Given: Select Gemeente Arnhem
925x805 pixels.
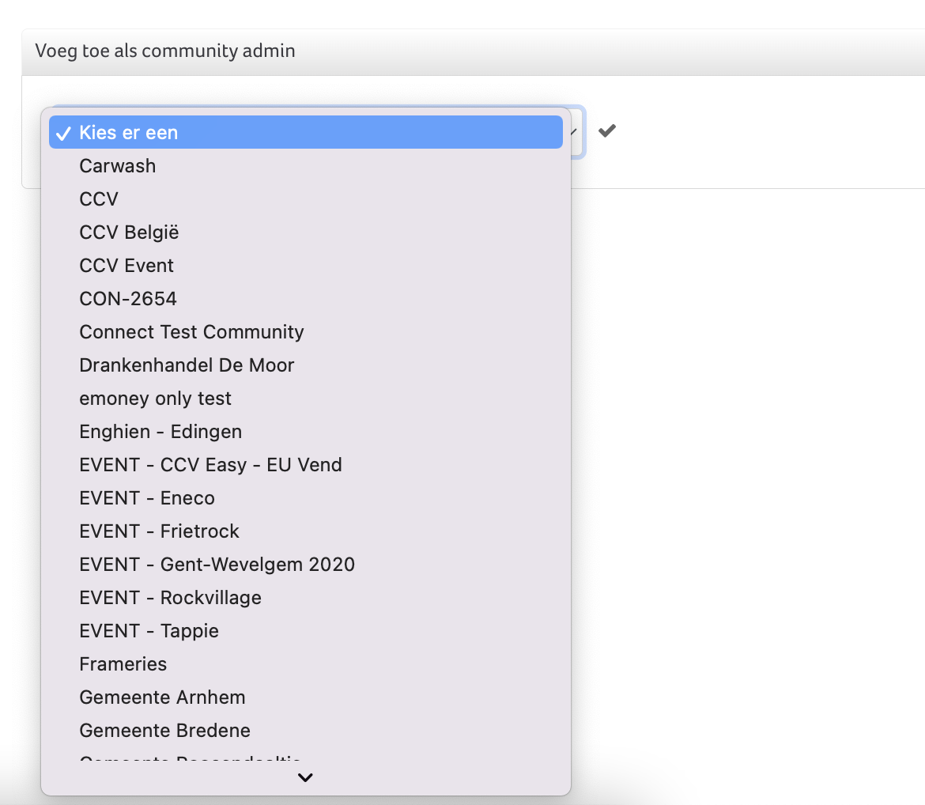Looking at the screenshot, I should 306,697.
